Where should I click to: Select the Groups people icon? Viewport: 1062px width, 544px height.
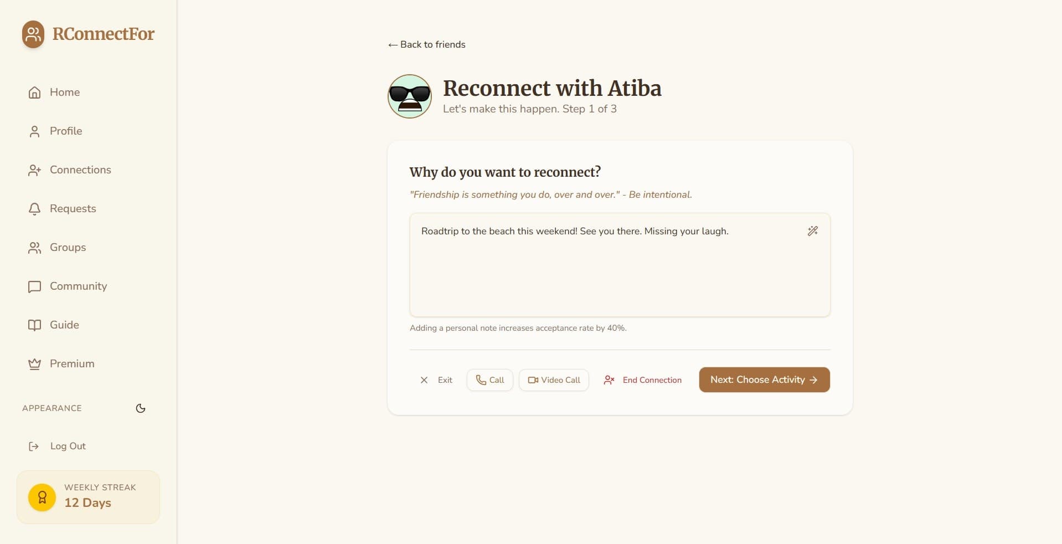point(34,248)
